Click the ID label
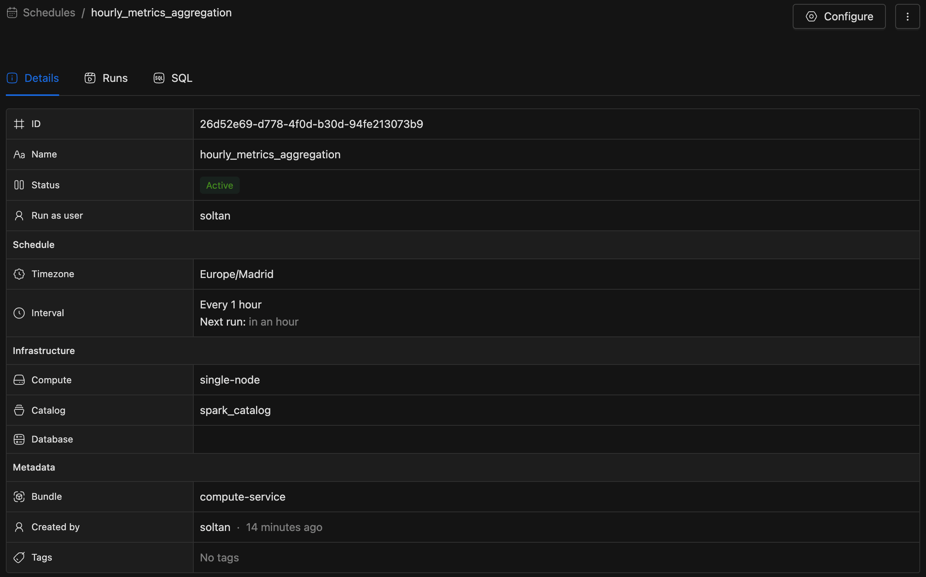Viewport: 926px width, 577px height. coord(36,124)
